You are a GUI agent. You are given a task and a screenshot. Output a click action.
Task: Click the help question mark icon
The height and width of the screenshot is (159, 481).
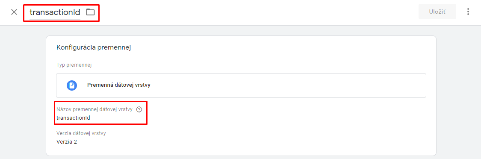point(139,109)
